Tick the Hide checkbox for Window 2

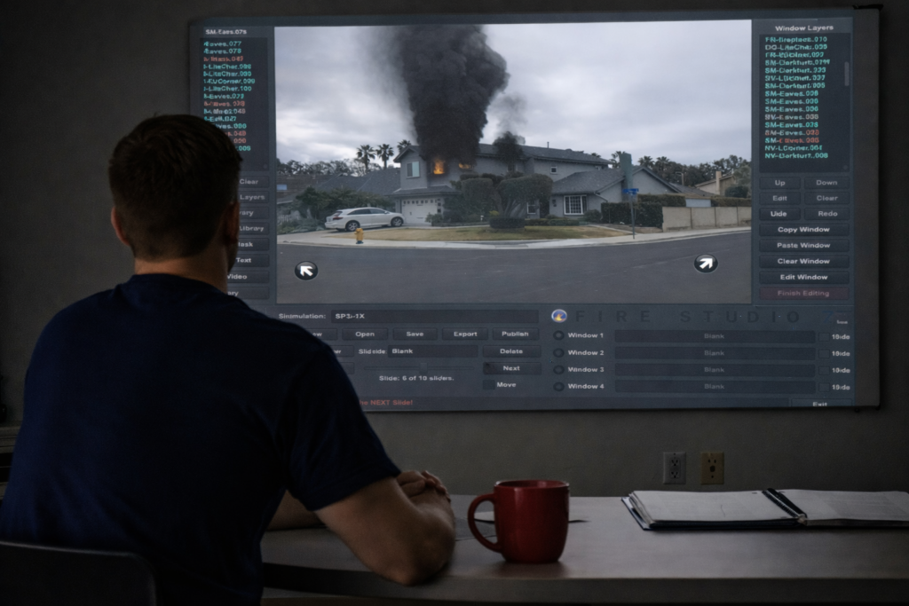pos(824,353)
